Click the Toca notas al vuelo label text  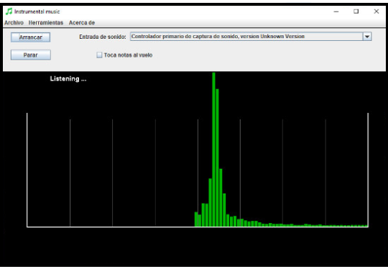pos(128,55)
